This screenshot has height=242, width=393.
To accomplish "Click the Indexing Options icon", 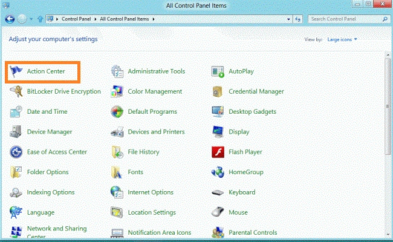I will (16, 192).
